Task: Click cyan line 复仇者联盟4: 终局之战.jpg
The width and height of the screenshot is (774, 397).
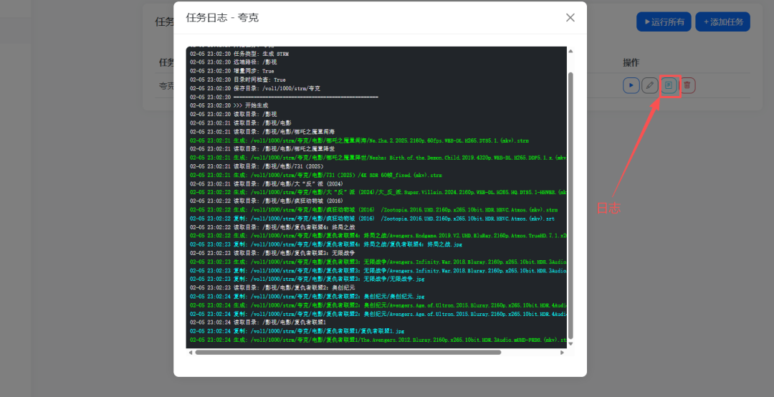Action: (326, 244)
